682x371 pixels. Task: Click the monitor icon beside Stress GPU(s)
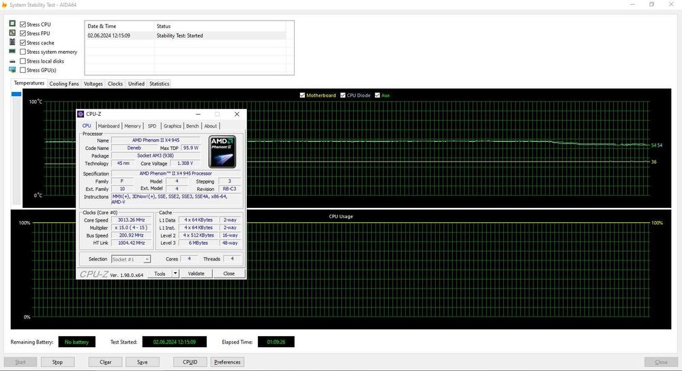point(12,70)
